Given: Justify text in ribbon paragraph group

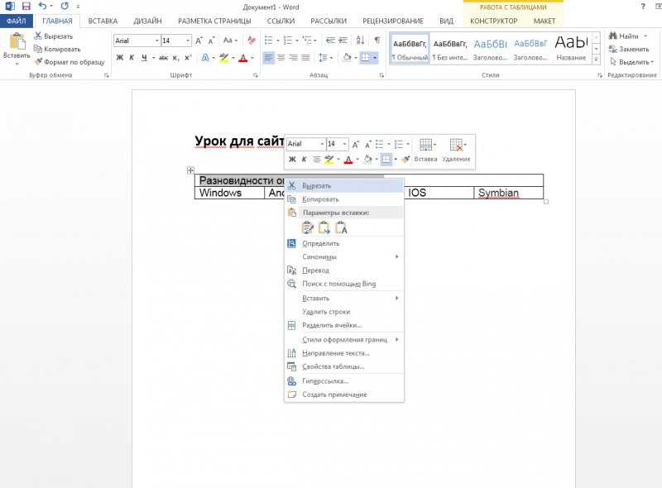Looking at the screenshot, I should (306, 57).
